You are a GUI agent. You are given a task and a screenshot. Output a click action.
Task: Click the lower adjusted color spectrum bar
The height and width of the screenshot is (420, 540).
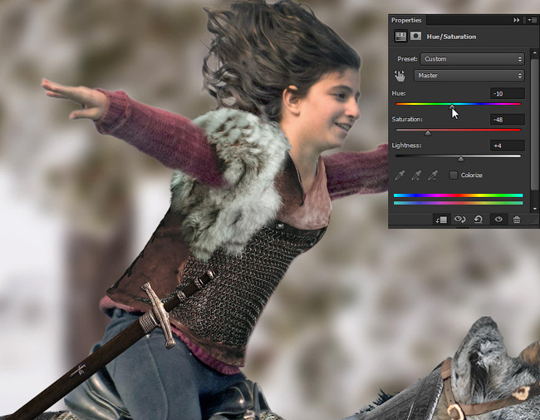tap(458, 203)
